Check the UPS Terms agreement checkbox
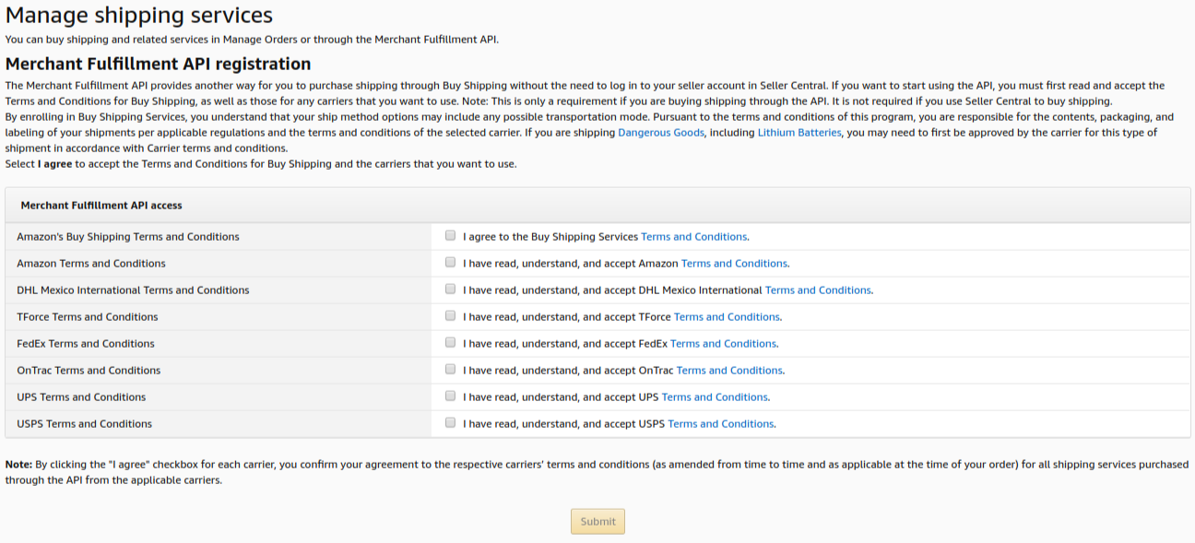Image resolution: width=1195 pixels, height=543 pixels. coord(450,396)
